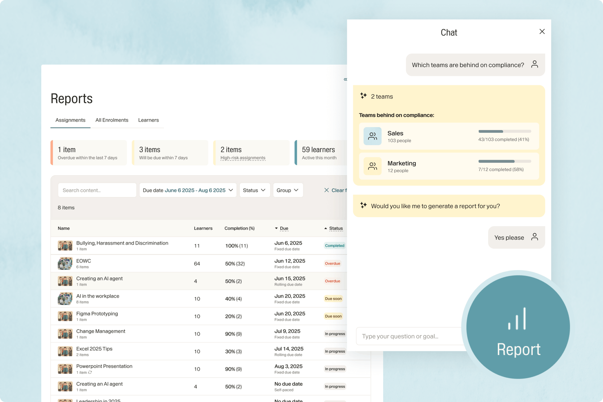Open the Due date range dropdown
The image size is (603, 402).
click(x=188, y=190)
